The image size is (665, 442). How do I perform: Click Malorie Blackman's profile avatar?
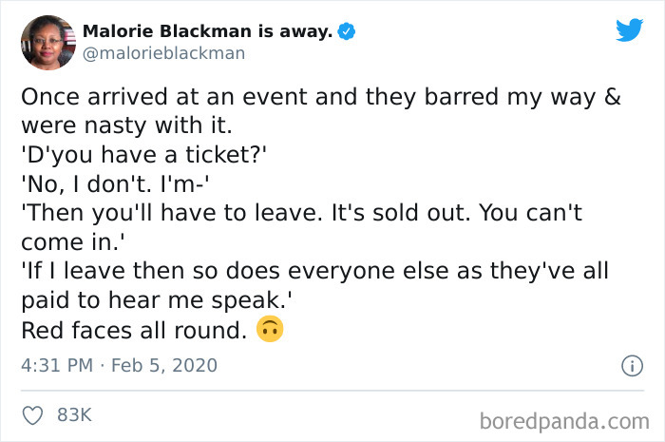pyautogui.click(x=47, y=42)
